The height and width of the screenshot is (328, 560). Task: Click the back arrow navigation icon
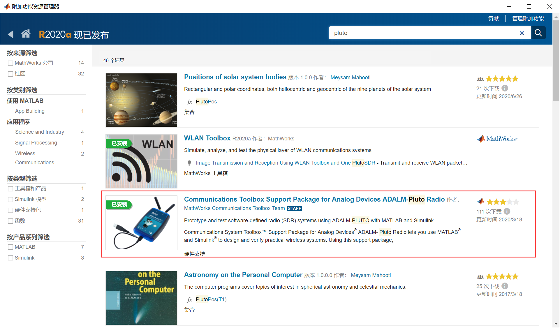click(x=11, y=34)
